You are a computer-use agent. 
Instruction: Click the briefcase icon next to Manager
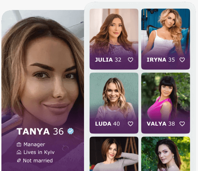19,145
